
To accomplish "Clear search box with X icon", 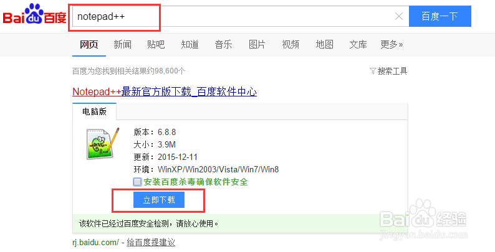I will [399, 16].
